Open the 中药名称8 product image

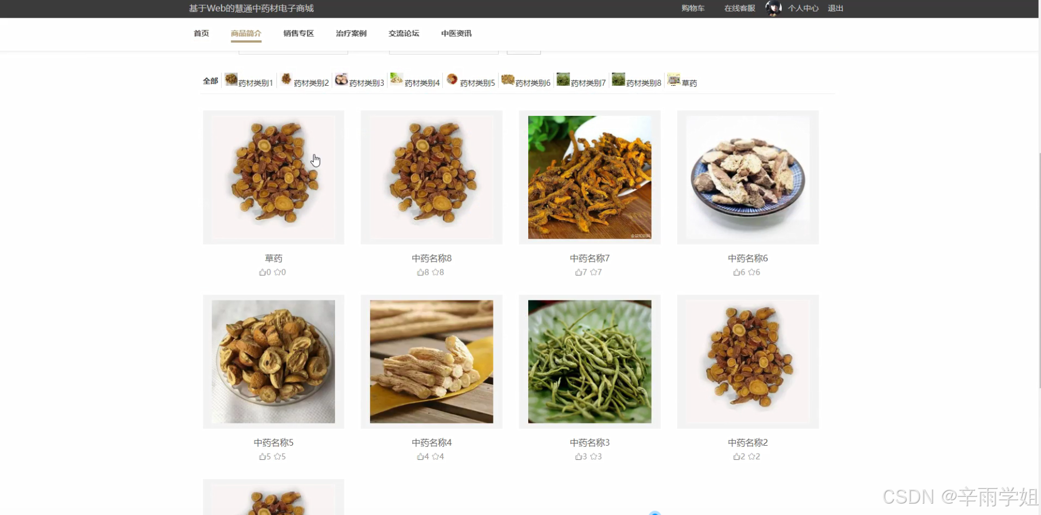[x=432, y=177]
